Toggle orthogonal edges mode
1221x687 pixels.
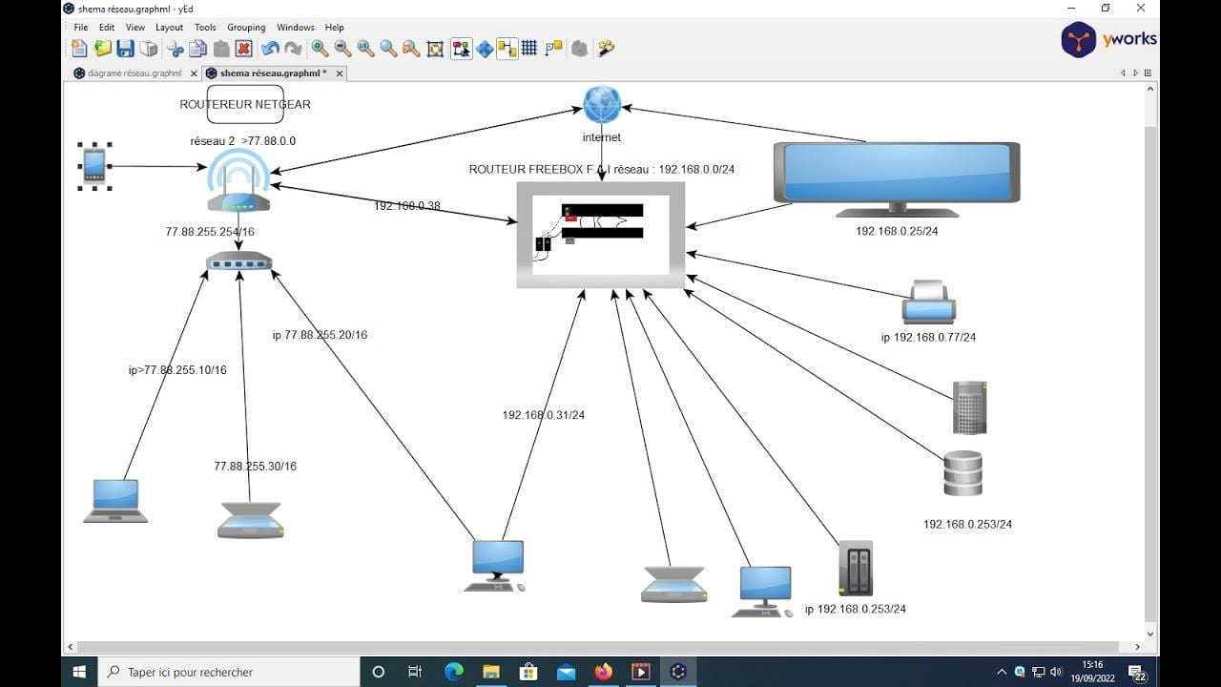[x=507, y=49]
